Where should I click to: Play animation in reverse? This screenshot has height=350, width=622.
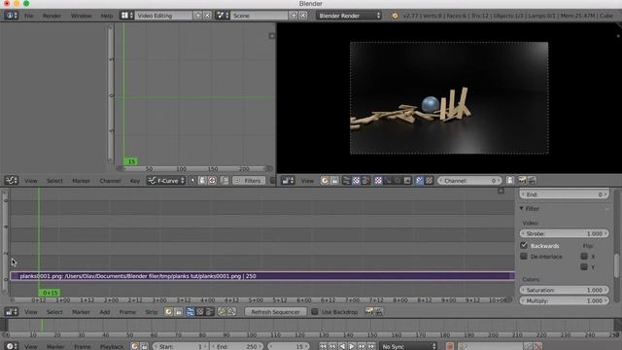pos(342,346)
